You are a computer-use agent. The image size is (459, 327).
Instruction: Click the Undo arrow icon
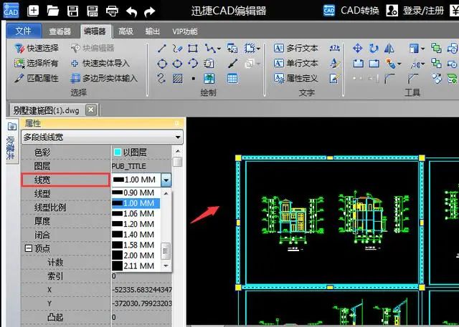(x=131, y=11)
